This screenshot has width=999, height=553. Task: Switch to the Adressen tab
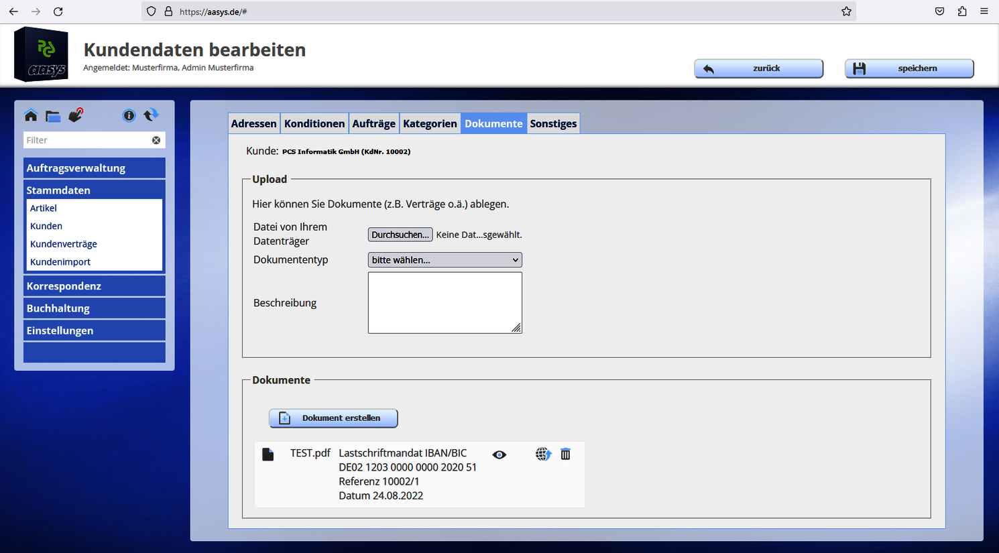pos(254,123)
